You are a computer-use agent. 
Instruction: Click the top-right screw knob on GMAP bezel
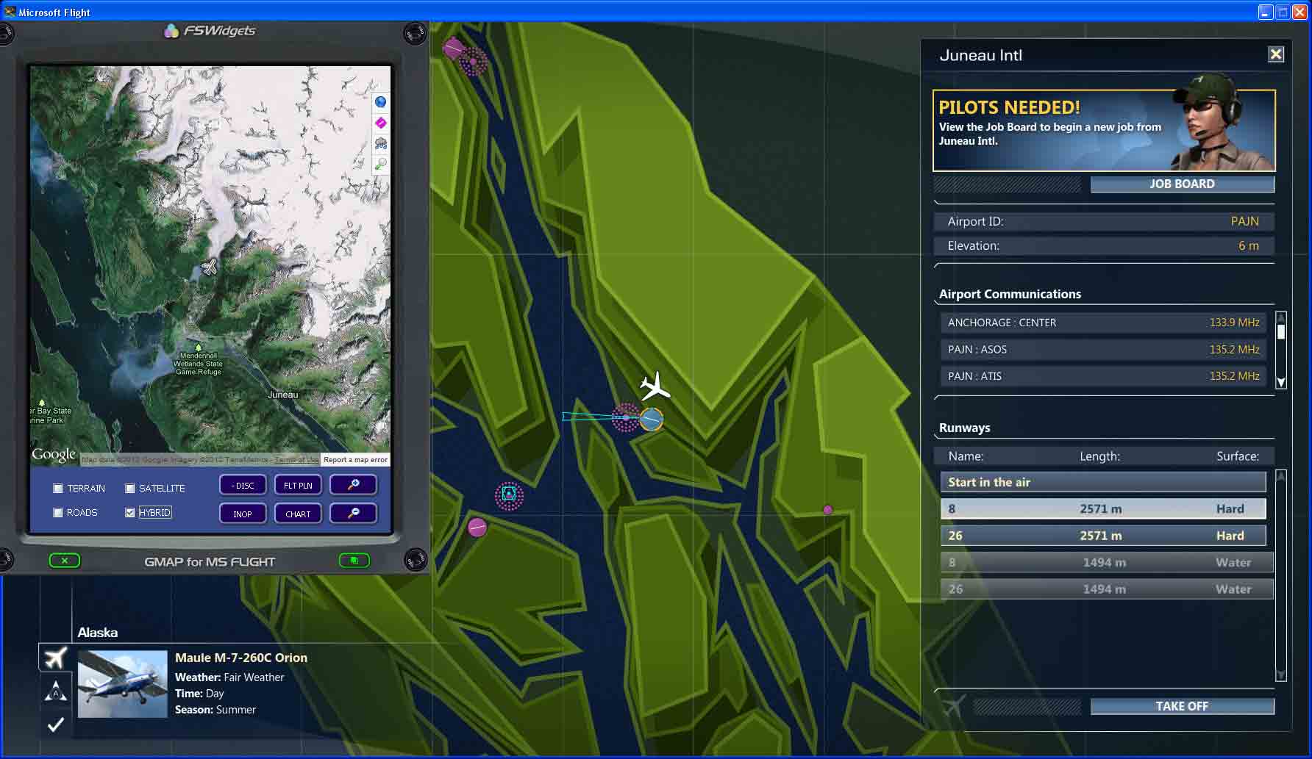tap(415, 33)
